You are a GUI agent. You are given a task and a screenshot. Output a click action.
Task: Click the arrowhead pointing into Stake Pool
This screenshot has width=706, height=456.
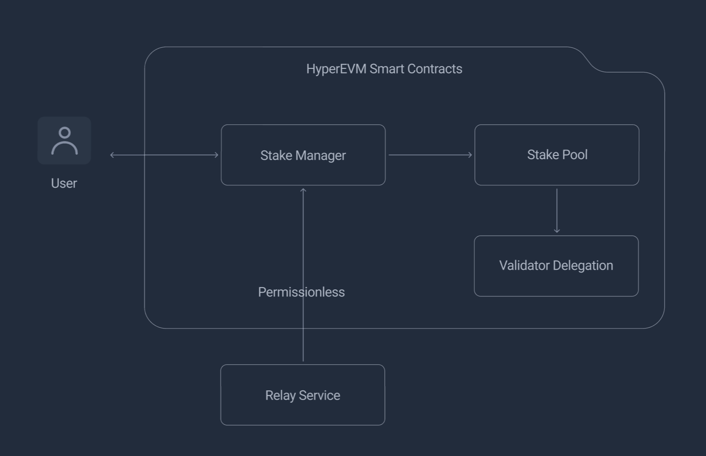tap(470, 155)
